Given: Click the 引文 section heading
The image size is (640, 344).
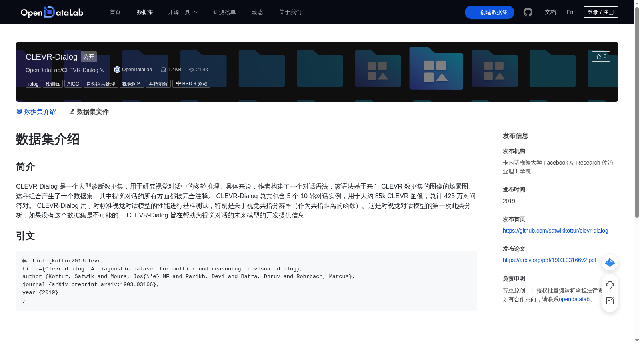Looking at the screenshot, I should (26, 236).
